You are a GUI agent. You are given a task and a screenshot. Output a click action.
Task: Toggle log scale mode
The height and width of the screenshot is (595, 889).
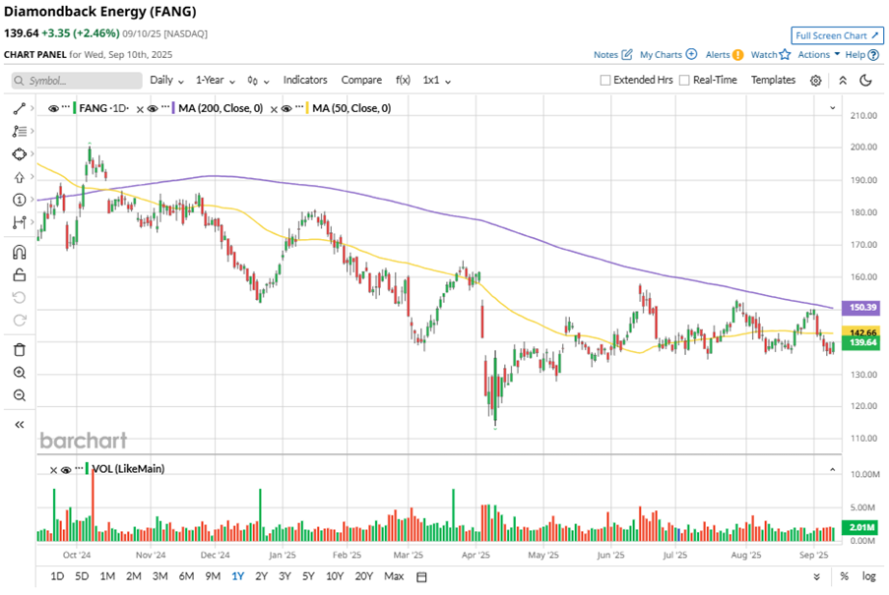(868, 576)
